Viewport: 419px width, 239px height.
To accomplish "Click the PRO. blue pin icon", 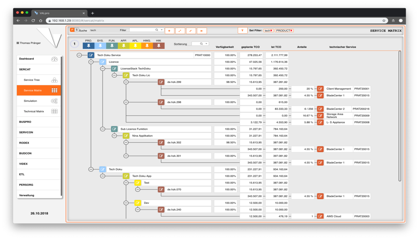I will (x=89, y=46).
